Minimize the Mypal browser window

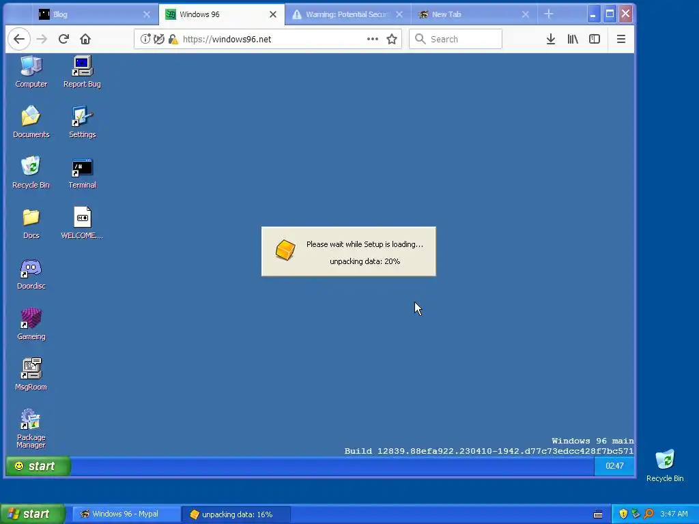pos(593,14)
